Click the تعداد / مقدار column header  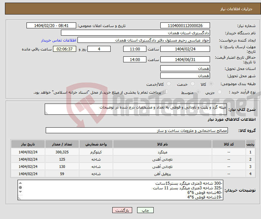(62, 144)
